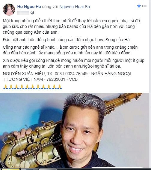Click the blurred post timestamp
The width and height of the screenshot is (151, 170).
[x=23, y=13]
